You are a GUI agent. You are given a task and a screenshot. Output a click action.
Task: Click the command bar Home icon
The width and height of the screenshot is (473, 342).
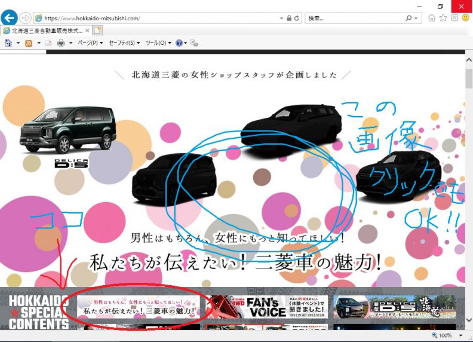point(8,43)
